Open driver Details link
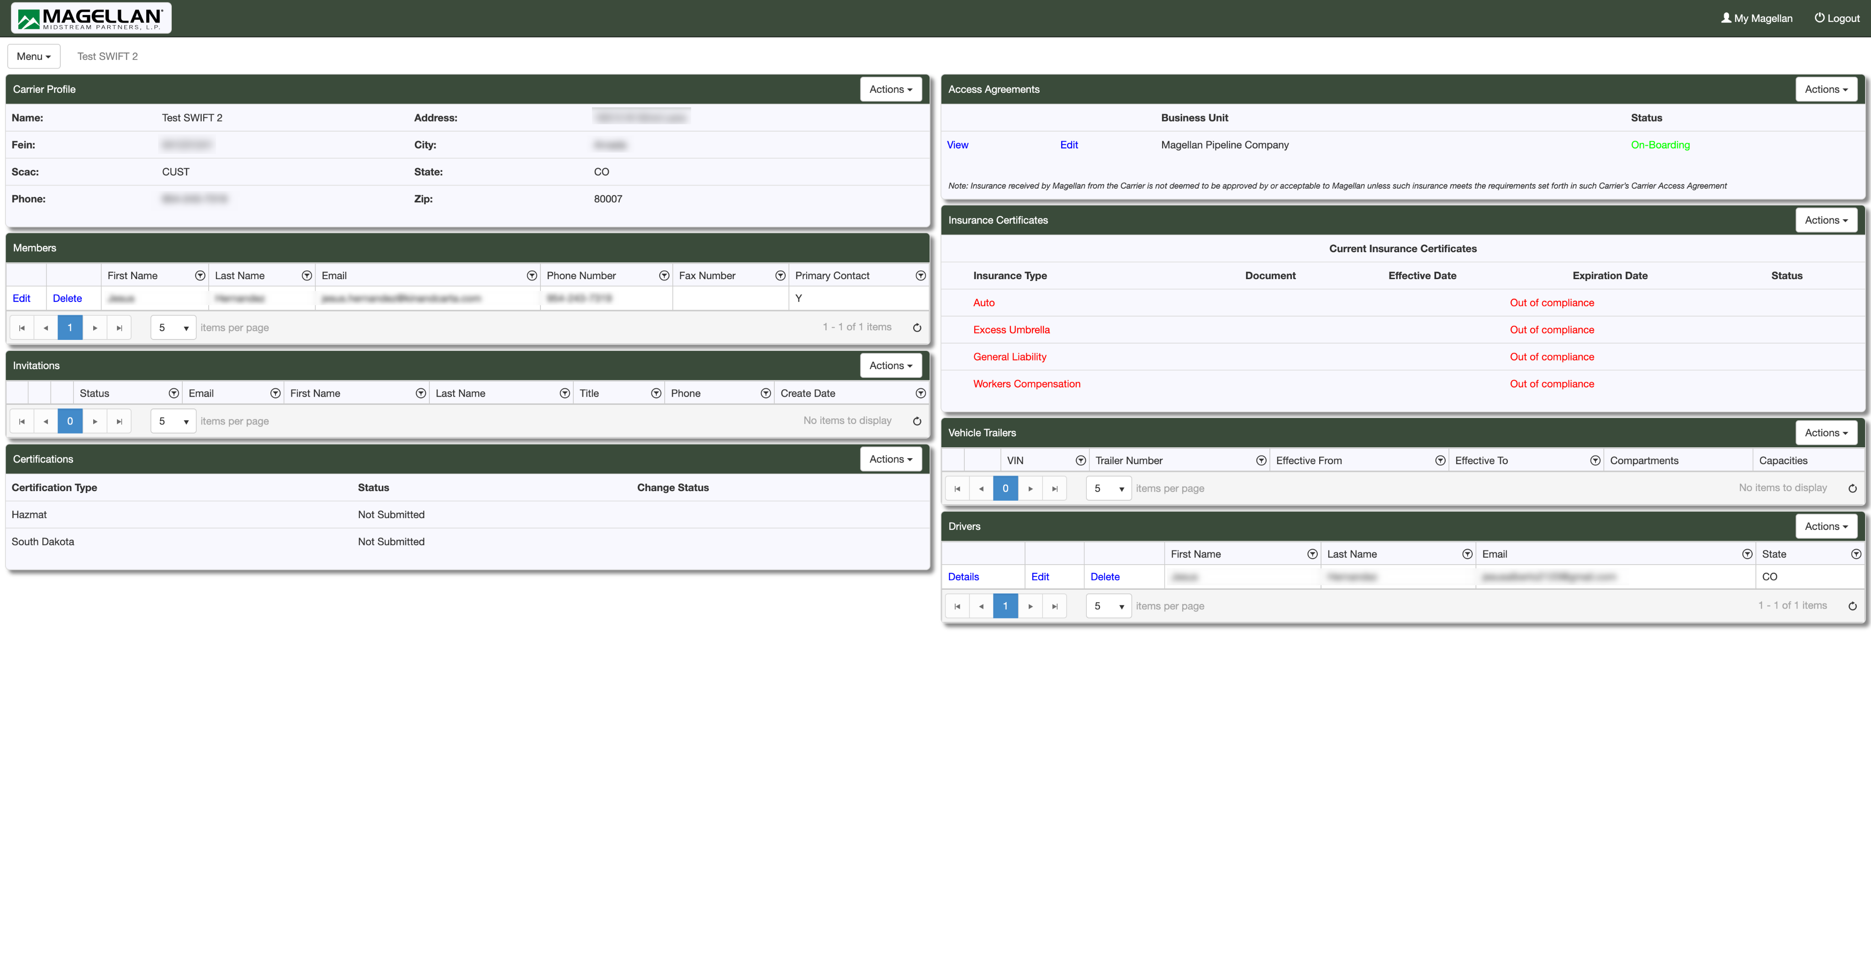Viewport: 1871px width, 953px height. tap(963, 577)
